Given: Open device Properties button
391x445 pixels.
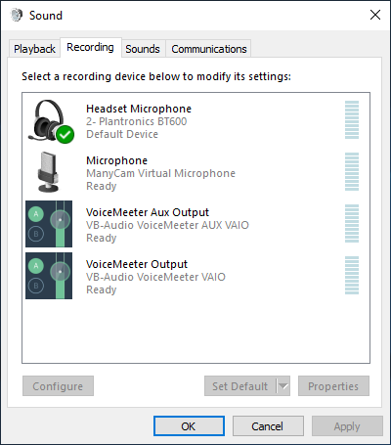Looking at the screenshot, I should coord(333,386).
